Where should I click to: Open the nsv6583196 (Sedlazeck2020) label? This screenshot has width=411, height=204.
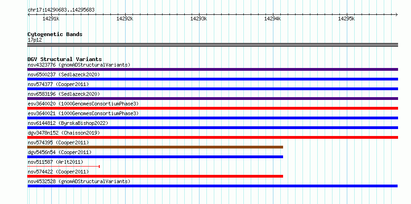point(64,94)
